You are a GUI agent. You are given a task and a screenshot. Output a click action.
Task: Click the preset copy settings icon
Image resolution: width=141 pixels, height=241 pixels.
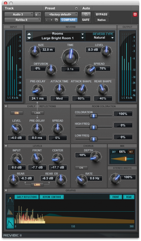(56, 20)
